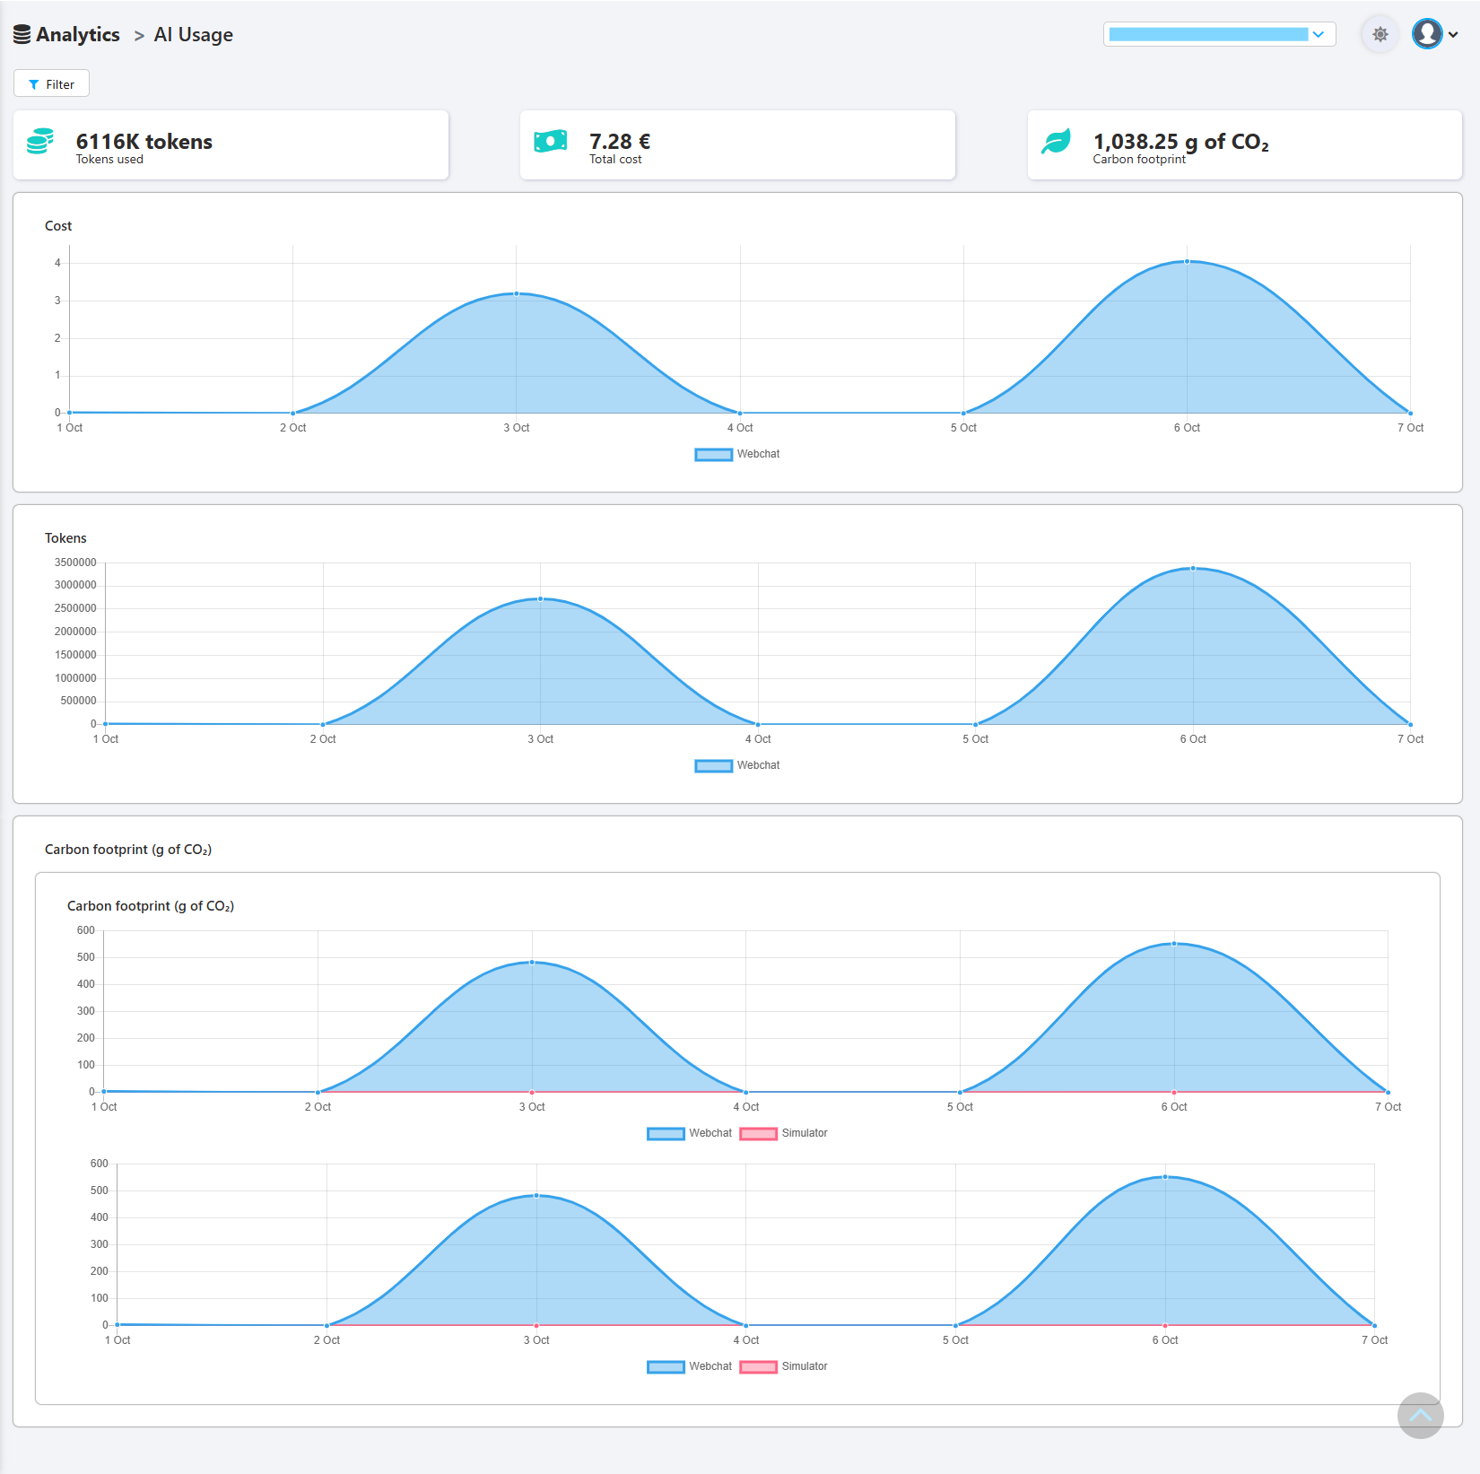Click Webchat blue swatch in second carbon chart

666,1366
